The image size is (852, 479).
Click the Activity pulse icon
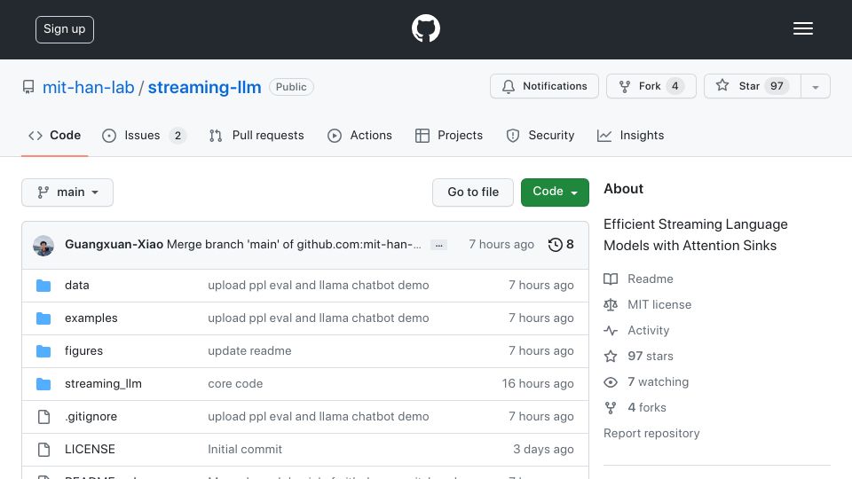[x=611, y=330]
